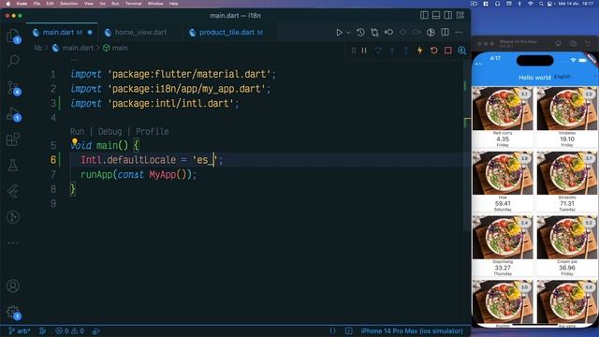
Task: Open the Search view in activity bar
Action: pos(13,60)
